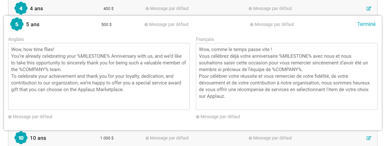Screen dimensions: 386x146
Task: Expand the 10 ans milestone row label
Action: click(38, 138)
